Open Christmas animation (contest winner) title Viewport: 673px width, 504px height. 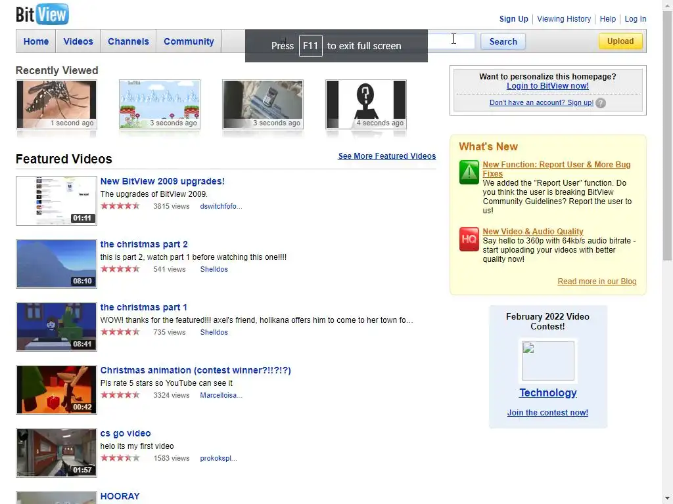coord(195,370)
